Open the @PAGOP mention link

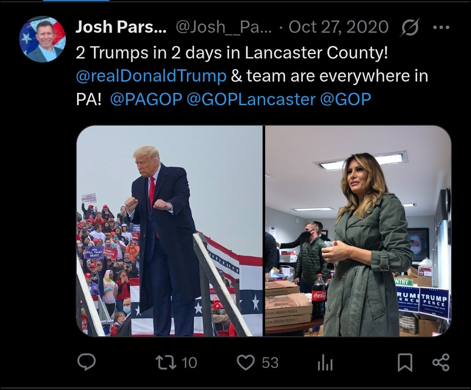pos(146,99)
